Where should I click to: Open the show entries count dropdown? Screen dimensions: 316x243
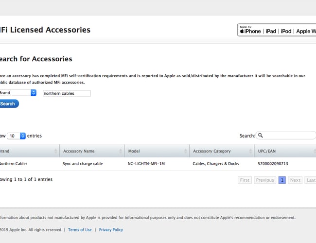(17, 136)
